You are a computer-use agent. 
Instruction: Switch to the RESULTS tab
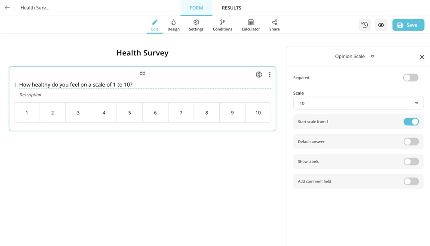tap(231, 8)
